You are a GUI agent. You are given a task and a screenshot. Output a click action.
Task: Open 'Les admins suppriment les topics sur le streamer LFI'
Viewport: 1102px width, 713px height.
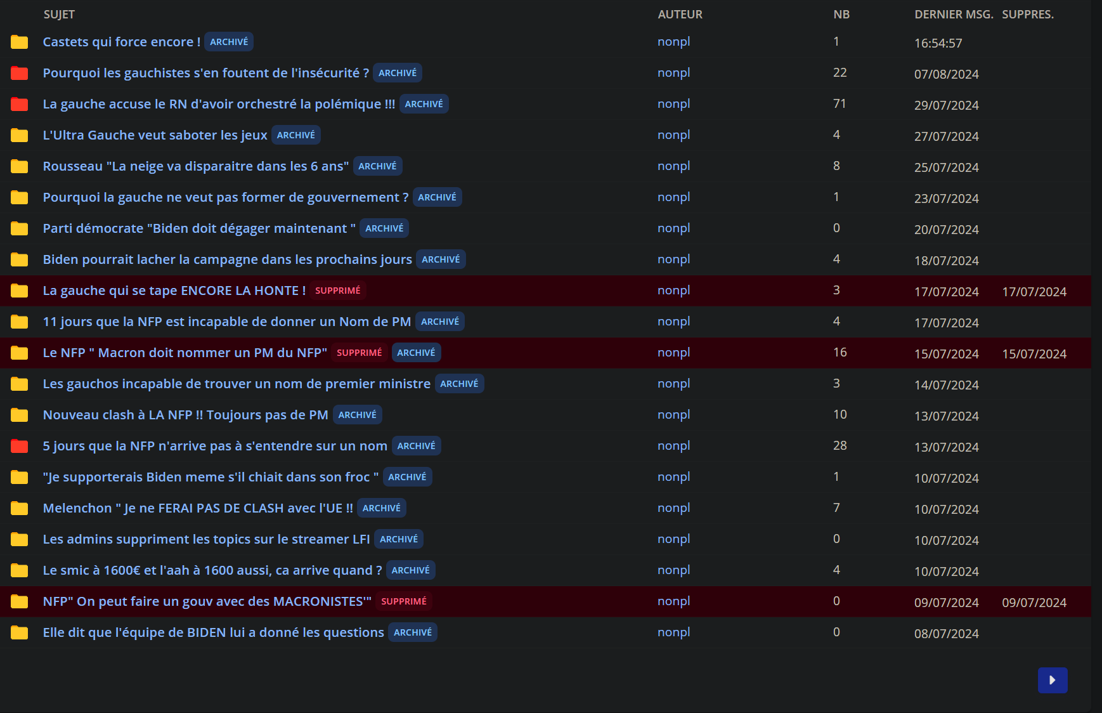(x=206, y=539)
